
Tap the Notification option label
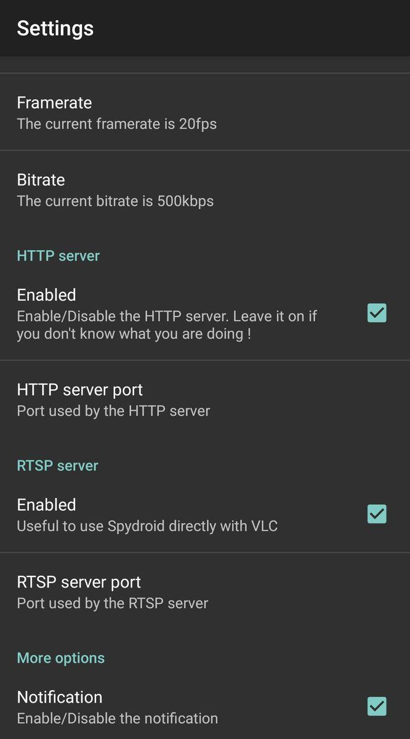60,697
